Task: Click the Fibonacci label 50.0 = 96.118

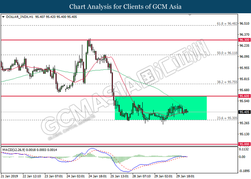Action: (227, 53)
